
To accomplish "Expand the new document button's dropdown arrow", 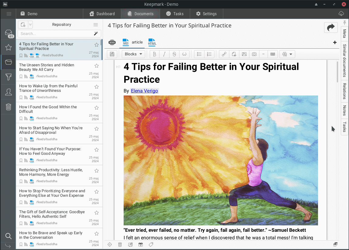I will [30, 25].
